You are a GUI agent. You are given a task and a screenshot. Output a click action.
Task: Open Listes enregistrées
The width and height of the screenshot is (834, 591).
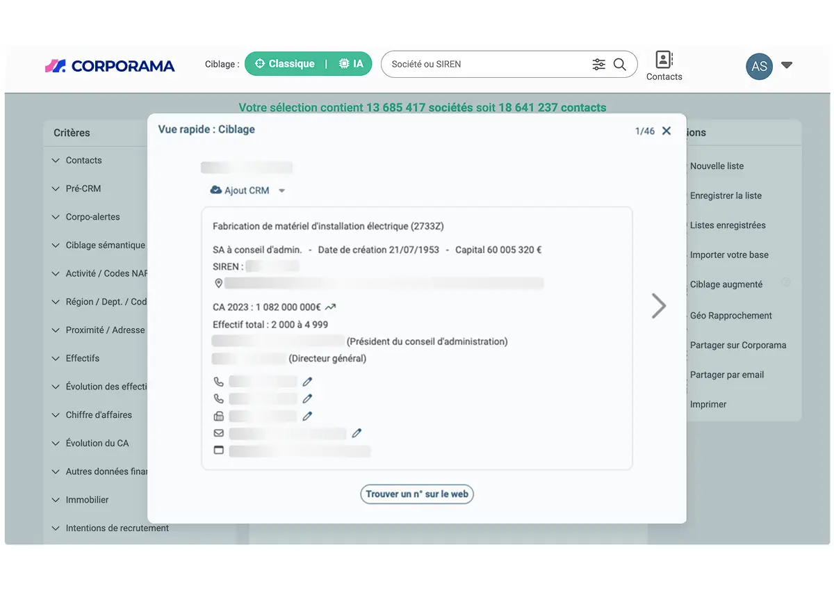pos(728,225)
